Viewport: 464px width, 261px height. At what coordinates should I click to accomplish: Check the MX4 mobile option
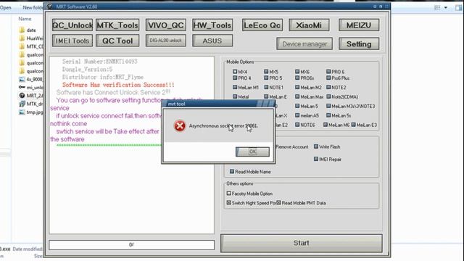pyautogui.click(x=235, y=72)
